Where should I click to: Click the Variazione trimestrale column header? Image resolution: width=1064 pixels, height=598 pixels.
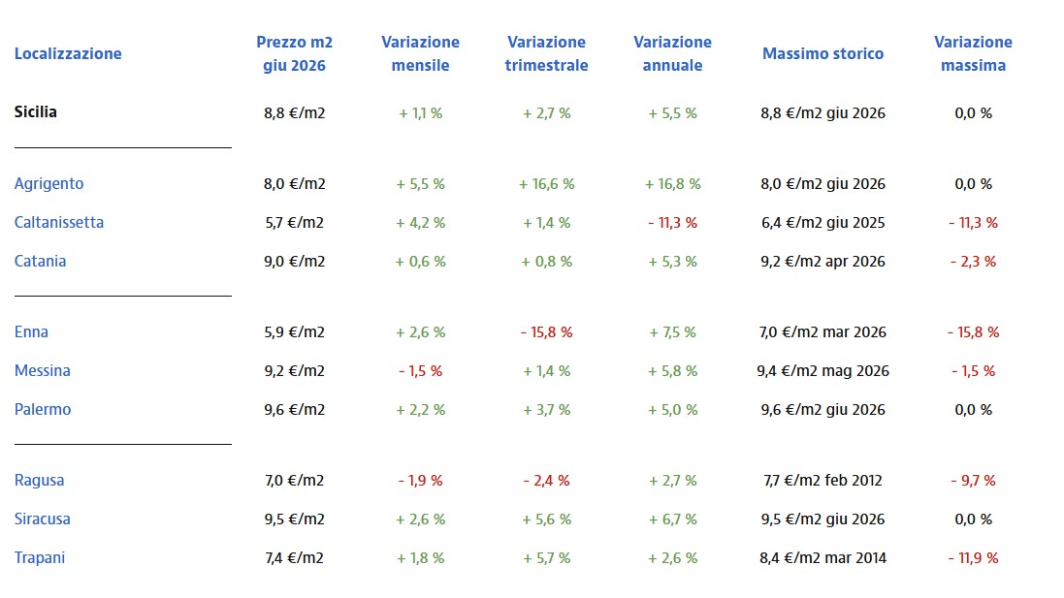tap(546, 53)
